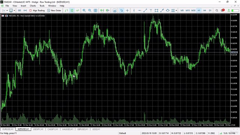The height and width of the screenshot is (135, 240).
Task: Open the Window menu
Action: coord(52,6)
